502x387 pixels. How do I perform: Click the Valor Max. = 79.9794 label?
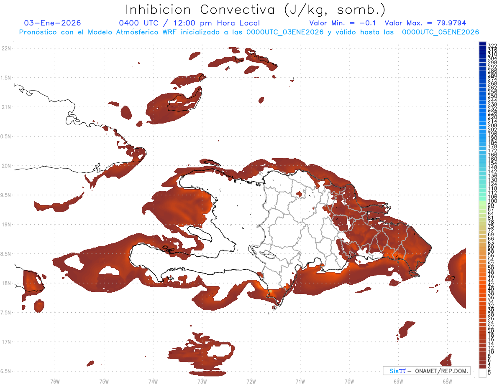[425, 23]
